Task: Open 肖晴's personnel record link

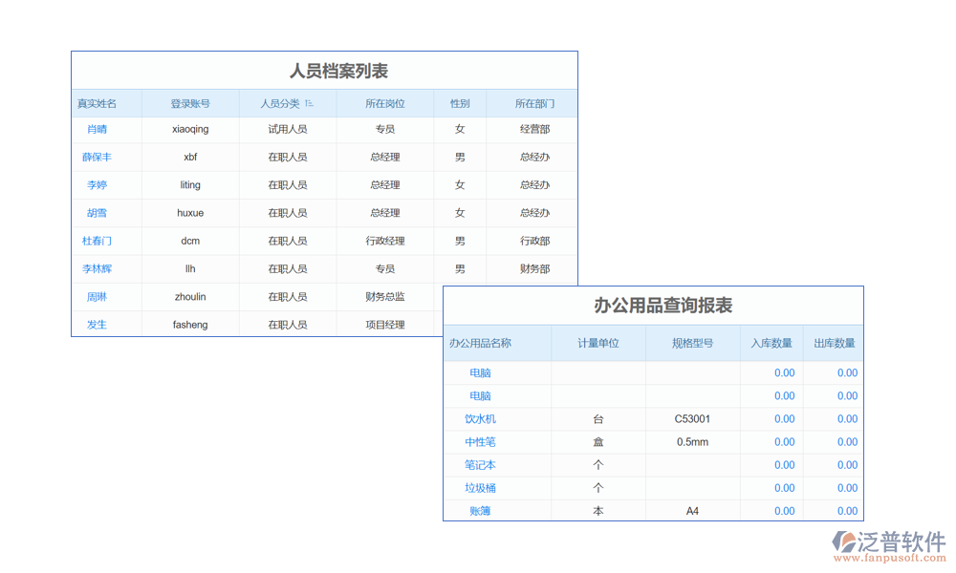Action: click(x=97, y=129)
